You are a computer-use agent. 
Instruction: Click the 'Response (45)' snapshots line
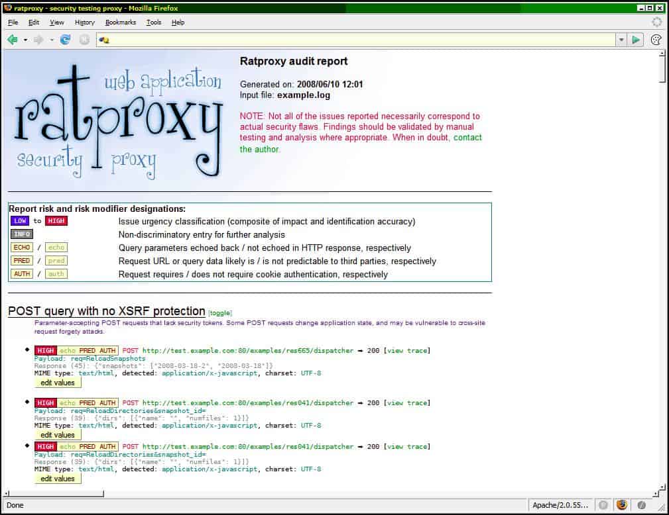pyautogui.click(x=154, y=366)
